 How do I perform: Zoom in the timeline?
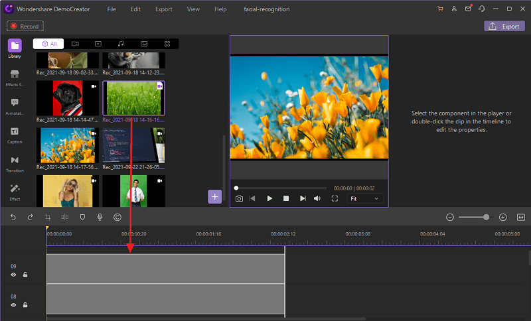[503, 217]
